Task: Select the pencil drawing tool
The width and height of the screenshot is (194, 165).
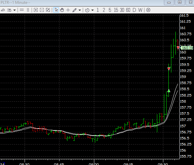Action: click(x=74, y=10)
